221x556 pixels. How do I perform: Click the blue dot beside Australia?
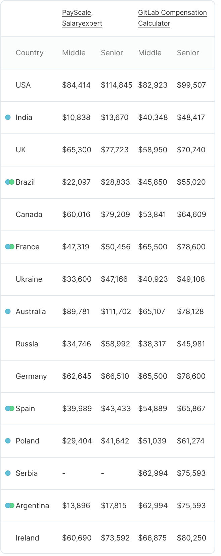(8, 311)
